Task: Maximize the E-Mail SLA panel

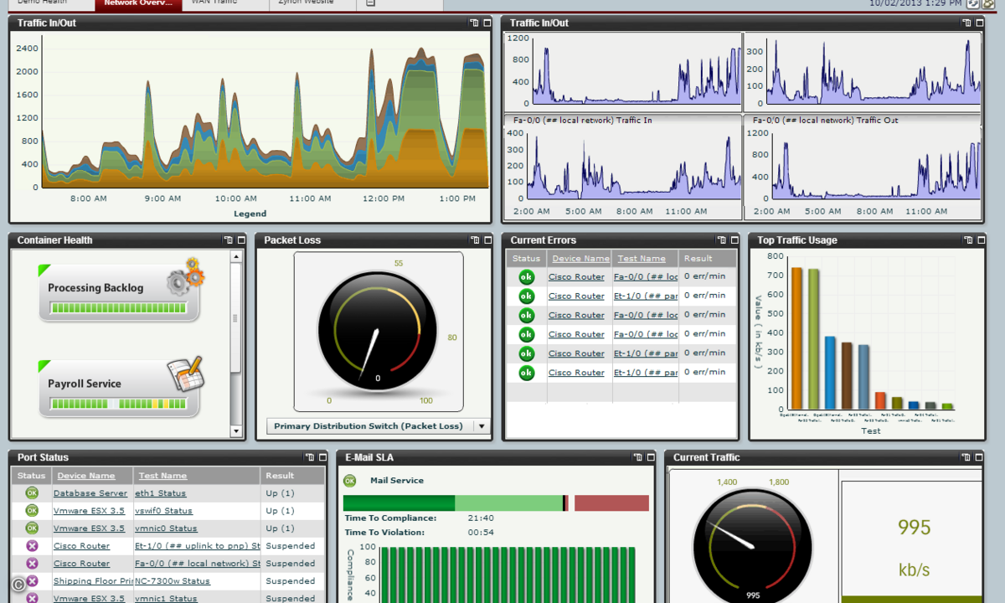Action: pyautogui.click(x=651, y=457)
